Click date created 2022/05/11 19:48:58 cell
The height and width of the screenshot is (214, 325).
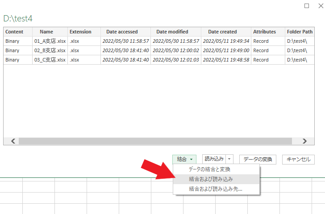coord(226,60)
